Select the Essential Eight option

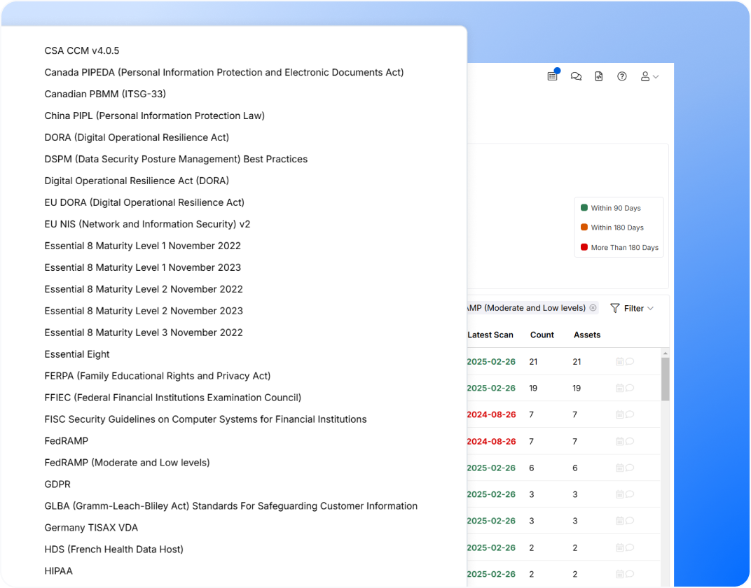(76, 354)
